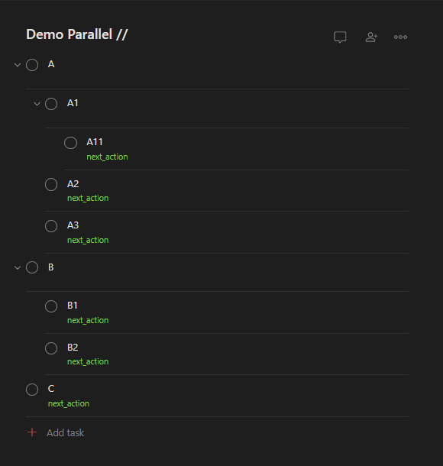The height and width of the screenshot is (466, 443).
Task: Click the red plus Add task icon
Action: tap(32, 432)
